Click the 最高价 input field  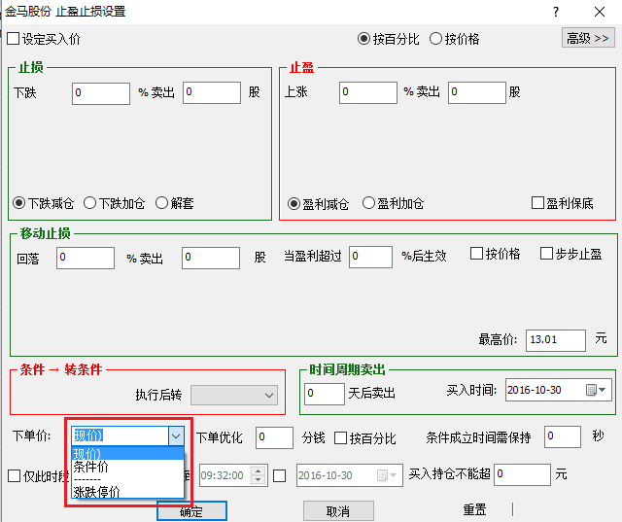pos(555,339)
